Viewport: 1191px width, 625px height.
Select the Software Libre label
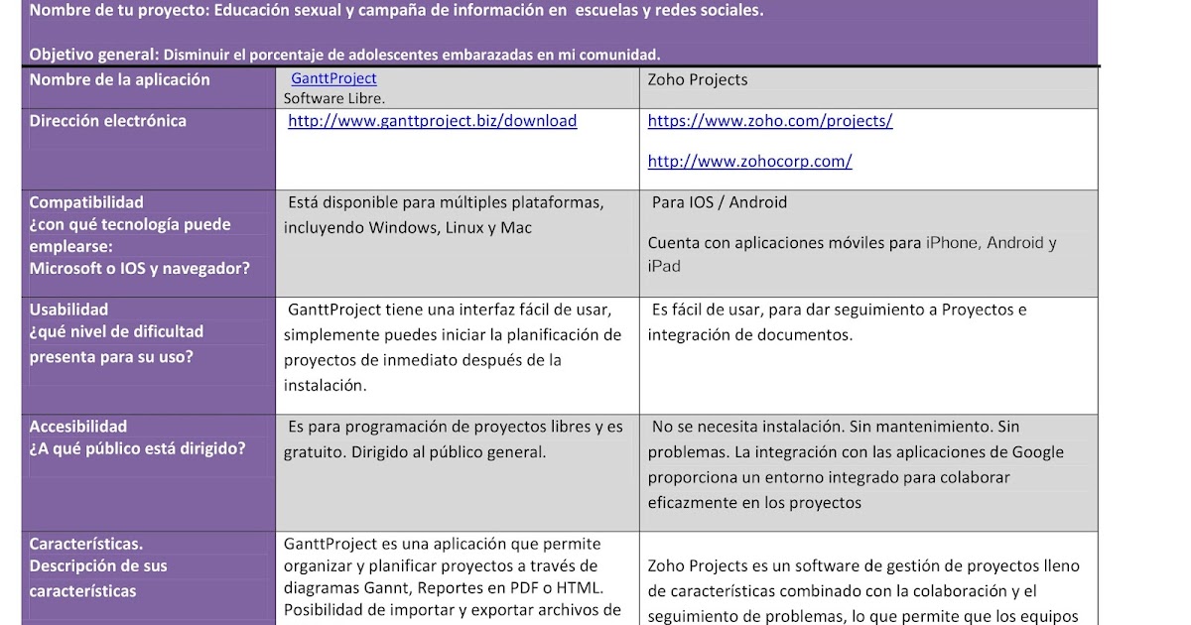coord(332,98)
